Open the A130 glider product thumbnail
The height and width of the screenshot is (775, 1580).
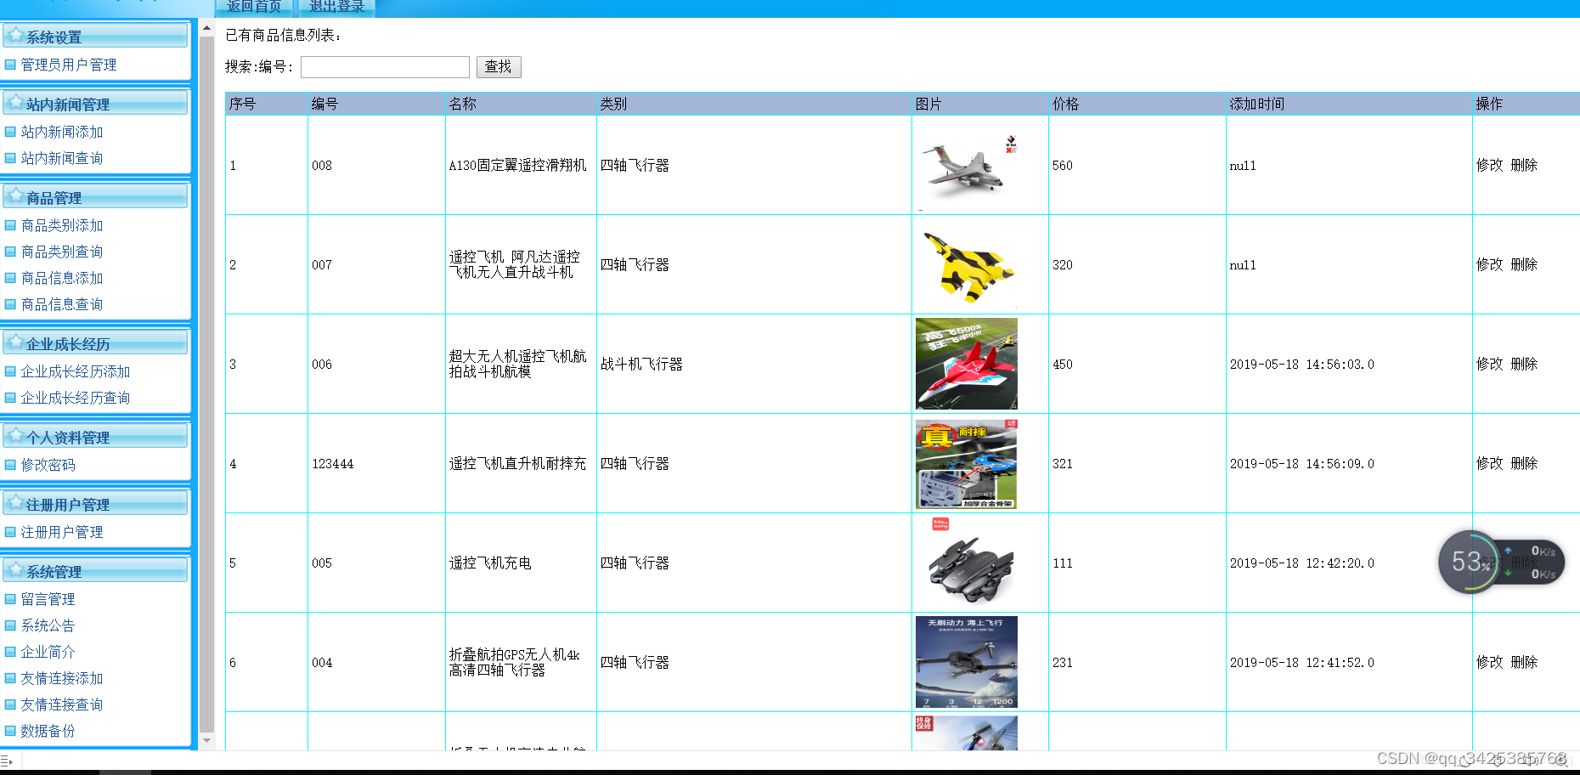967,165
